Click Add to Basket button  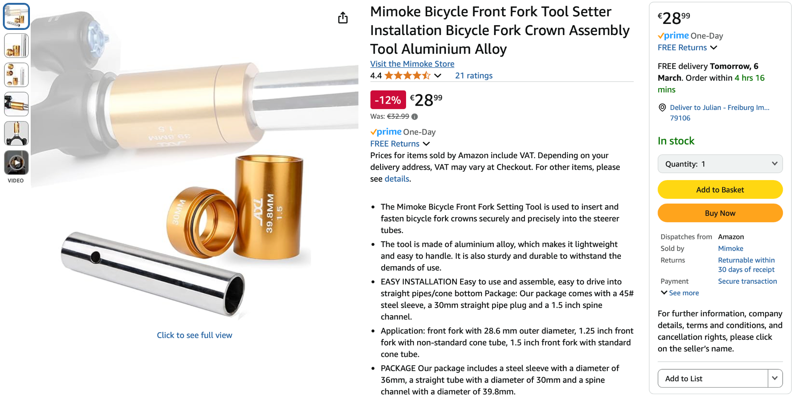click(720, 190)
